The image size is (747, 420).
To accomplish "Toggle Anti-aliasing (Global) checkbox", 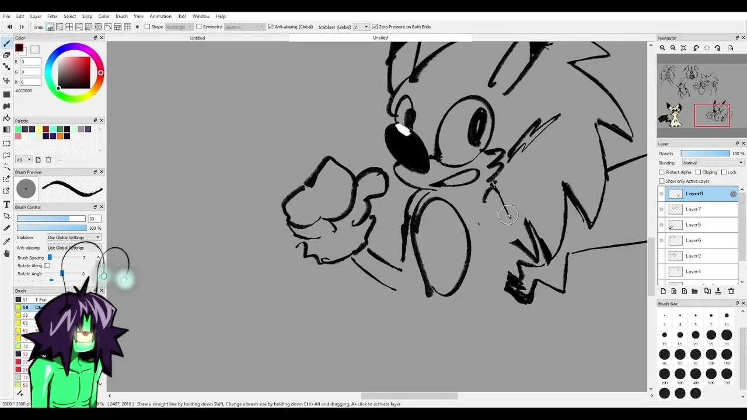I will (x=270, y=27).
